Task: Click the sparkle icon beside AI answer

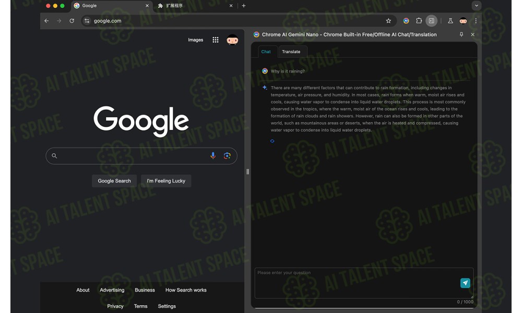Action: [265, 88]
